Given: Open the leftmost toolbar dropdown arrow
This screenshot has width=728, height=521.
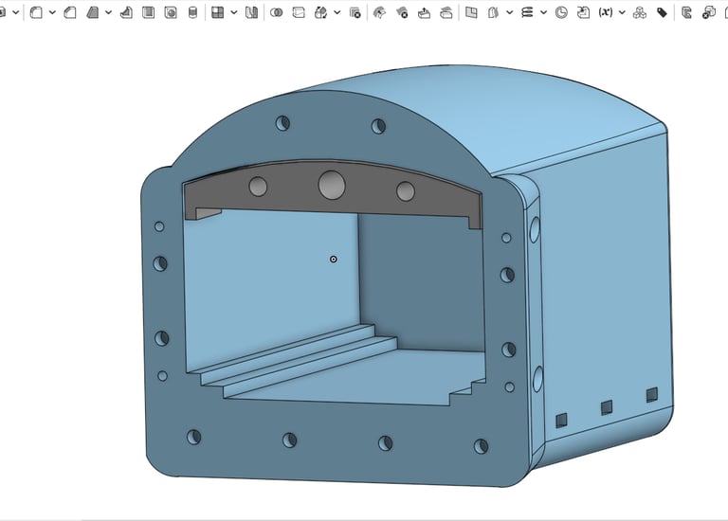Looking at the screenshot, I should (16, 12).
